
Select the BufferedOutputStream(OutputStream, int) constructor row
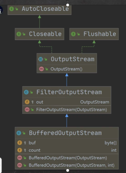pos(67,165)
